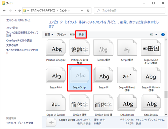This screenshot has height=129, width=168.
Task: Click the Segoe Script preview in details pane
Action: tap(51, 123)
